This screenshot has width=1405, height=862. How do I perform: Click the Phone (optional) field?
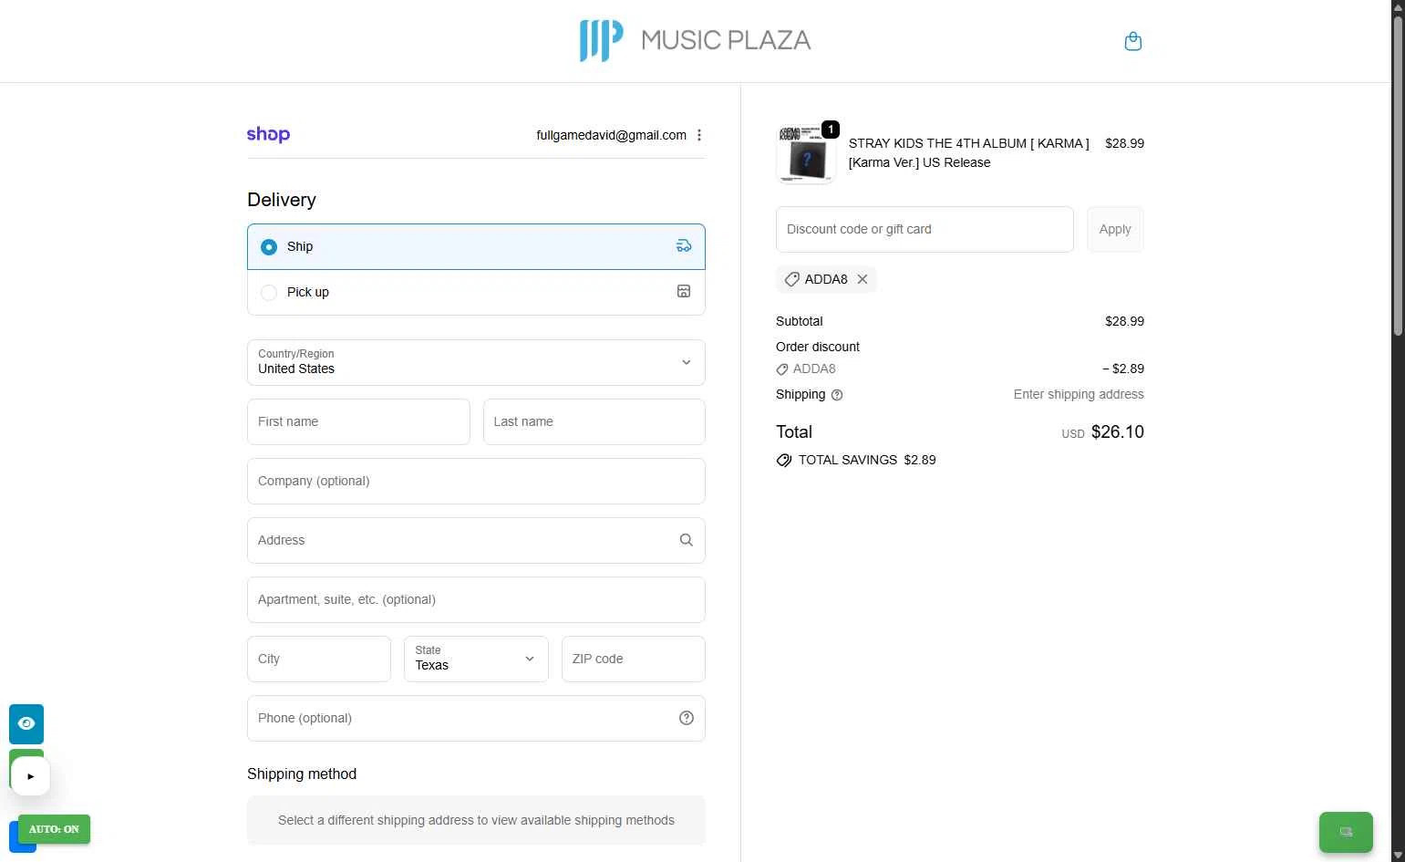pos(476,718)
